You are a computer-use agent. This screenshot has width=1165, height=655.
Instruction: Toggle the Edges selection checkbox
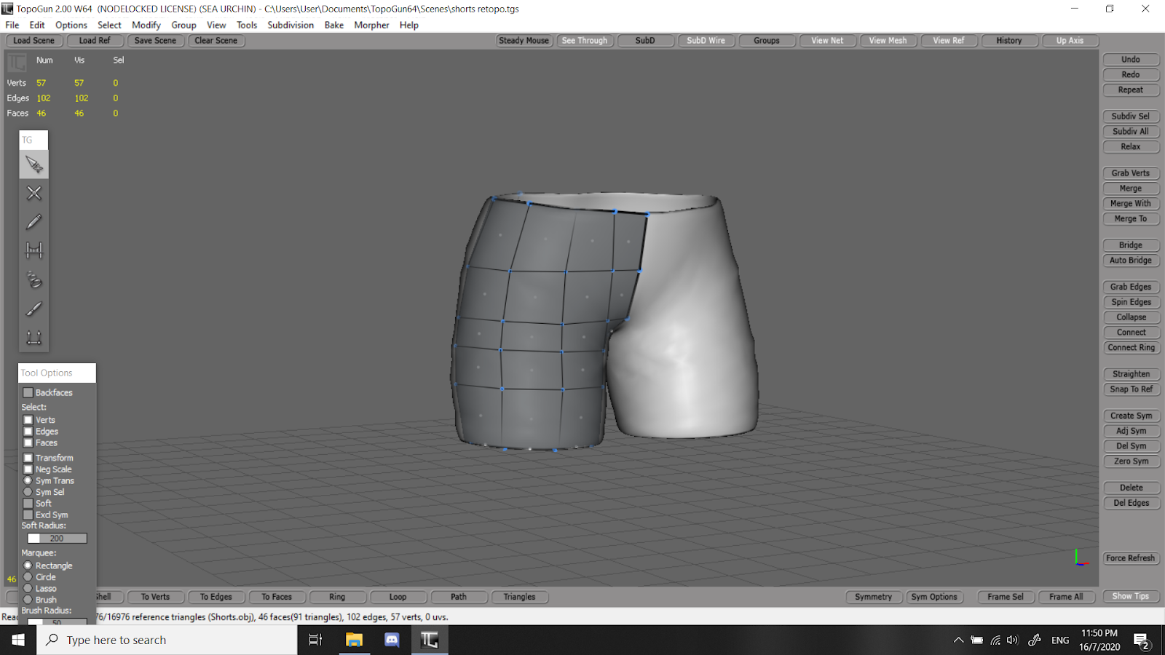[x=28, y=432]
